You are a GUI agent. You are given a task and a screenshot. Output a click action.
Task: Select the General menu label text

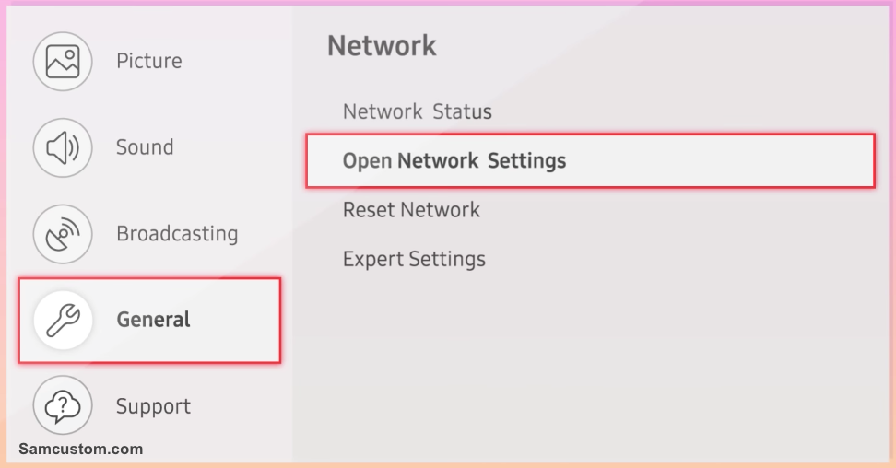pos(153,320)
